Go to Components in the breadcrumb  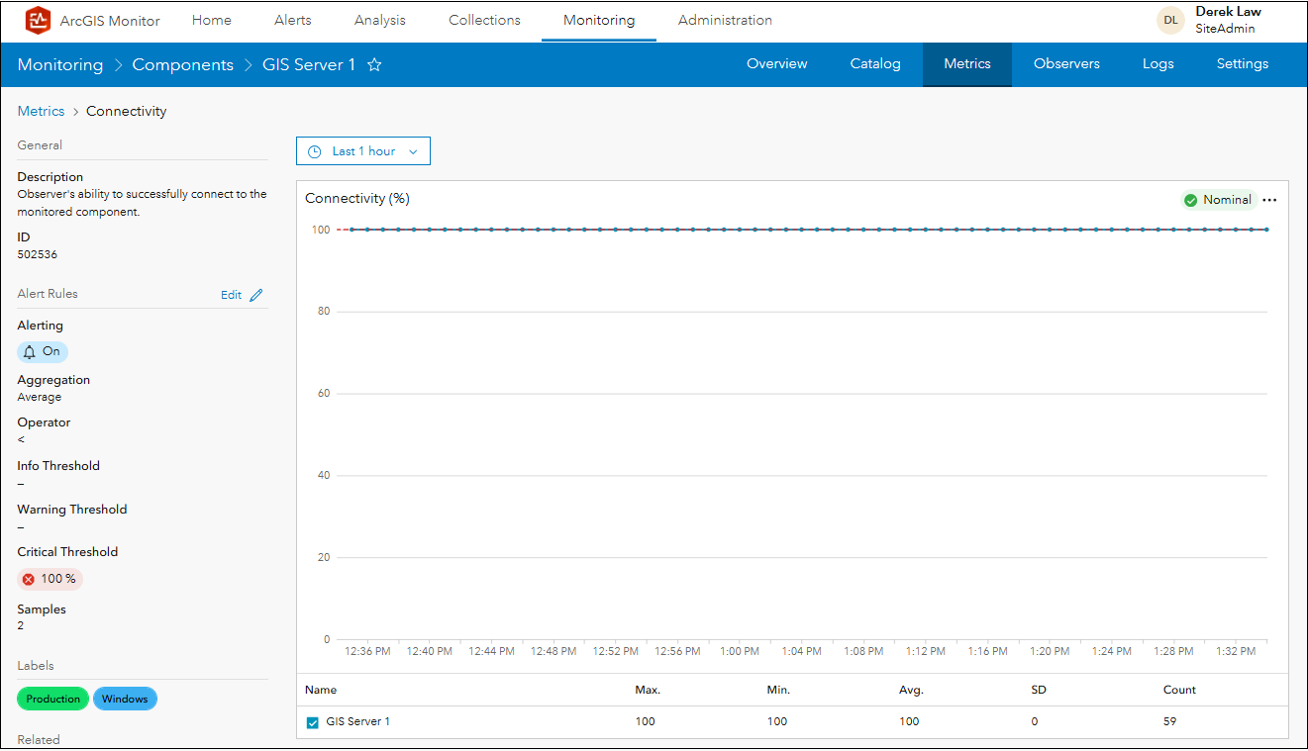pyautogui.click(x=183, y=65)
